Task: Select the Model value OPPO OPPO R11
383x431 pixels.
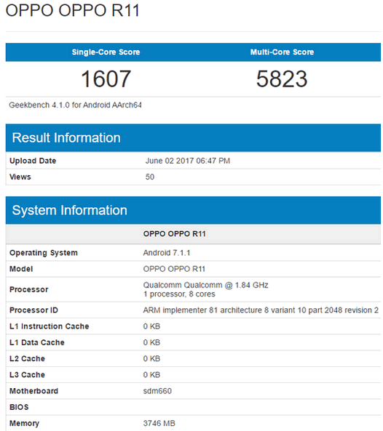Action: (174, 269)
